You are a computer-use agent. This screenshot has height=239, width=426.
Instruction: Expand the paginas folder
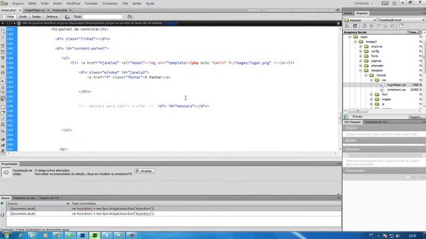click(361, 61)
